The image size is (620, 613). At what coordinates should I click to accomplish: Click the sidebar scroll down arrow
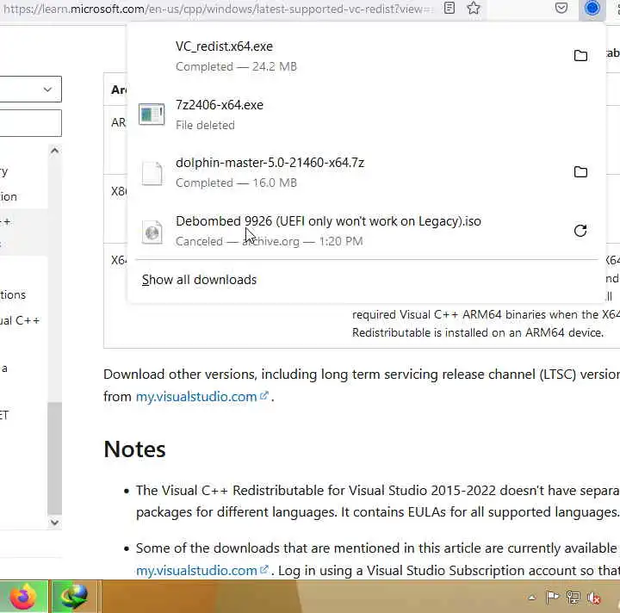54,522
